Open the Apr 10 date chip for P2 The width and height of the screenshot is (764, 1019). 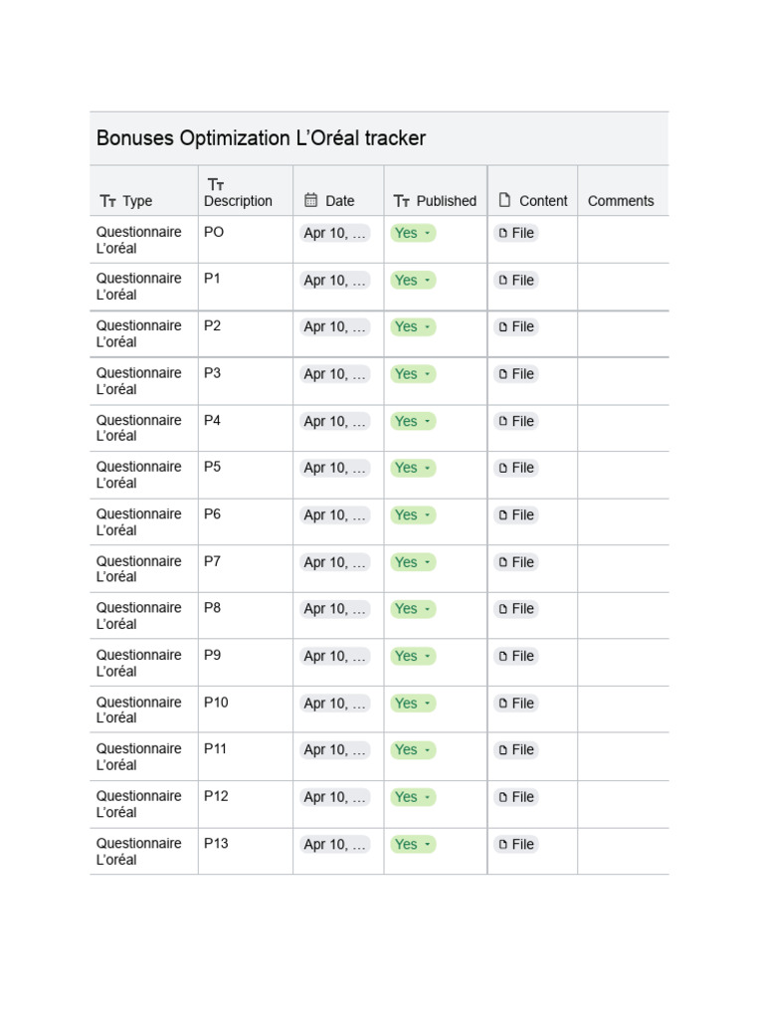pyautogui.click(x=334, y=326)
